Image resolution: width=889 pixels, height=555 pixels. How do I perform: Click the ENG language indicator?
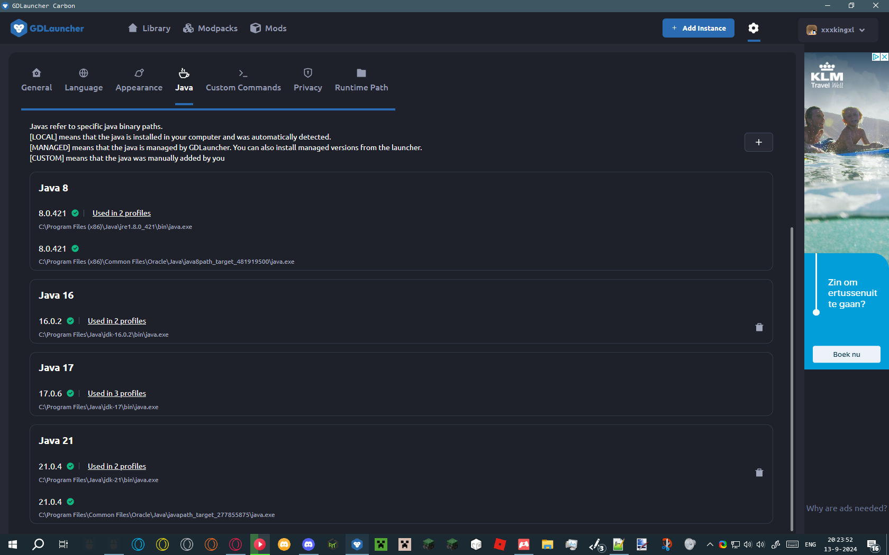click(x=811, y=544)
